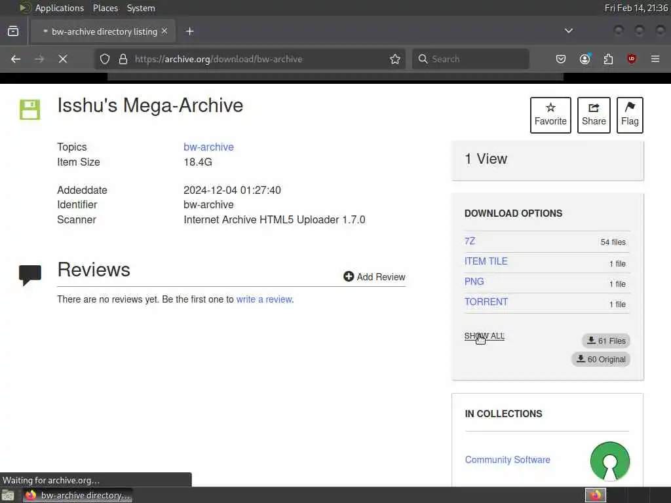Click the Isshu's Mega-Archive title
The height and width of the screenshot is (503, 671).
coord(150,105)
